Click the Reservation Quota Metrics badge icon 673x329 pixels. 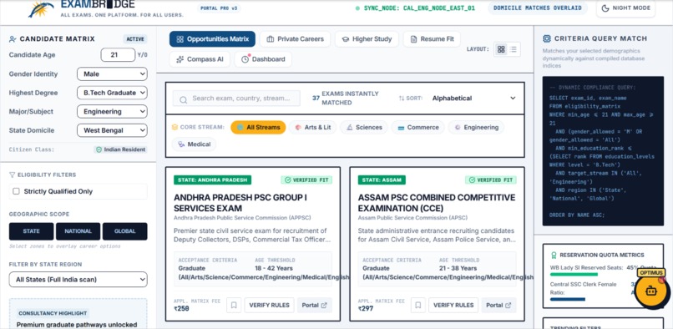pos(554,256)
